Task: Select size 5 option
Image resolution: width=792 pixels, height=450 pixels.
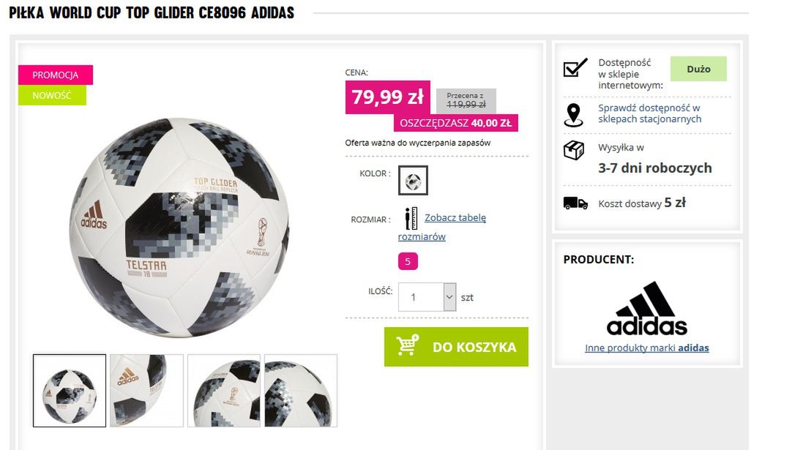Action: click(x=408, y=262)
